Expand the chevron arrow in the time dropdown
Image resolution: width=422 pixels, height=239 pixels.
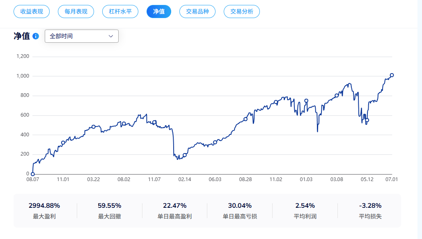[110, 36]
